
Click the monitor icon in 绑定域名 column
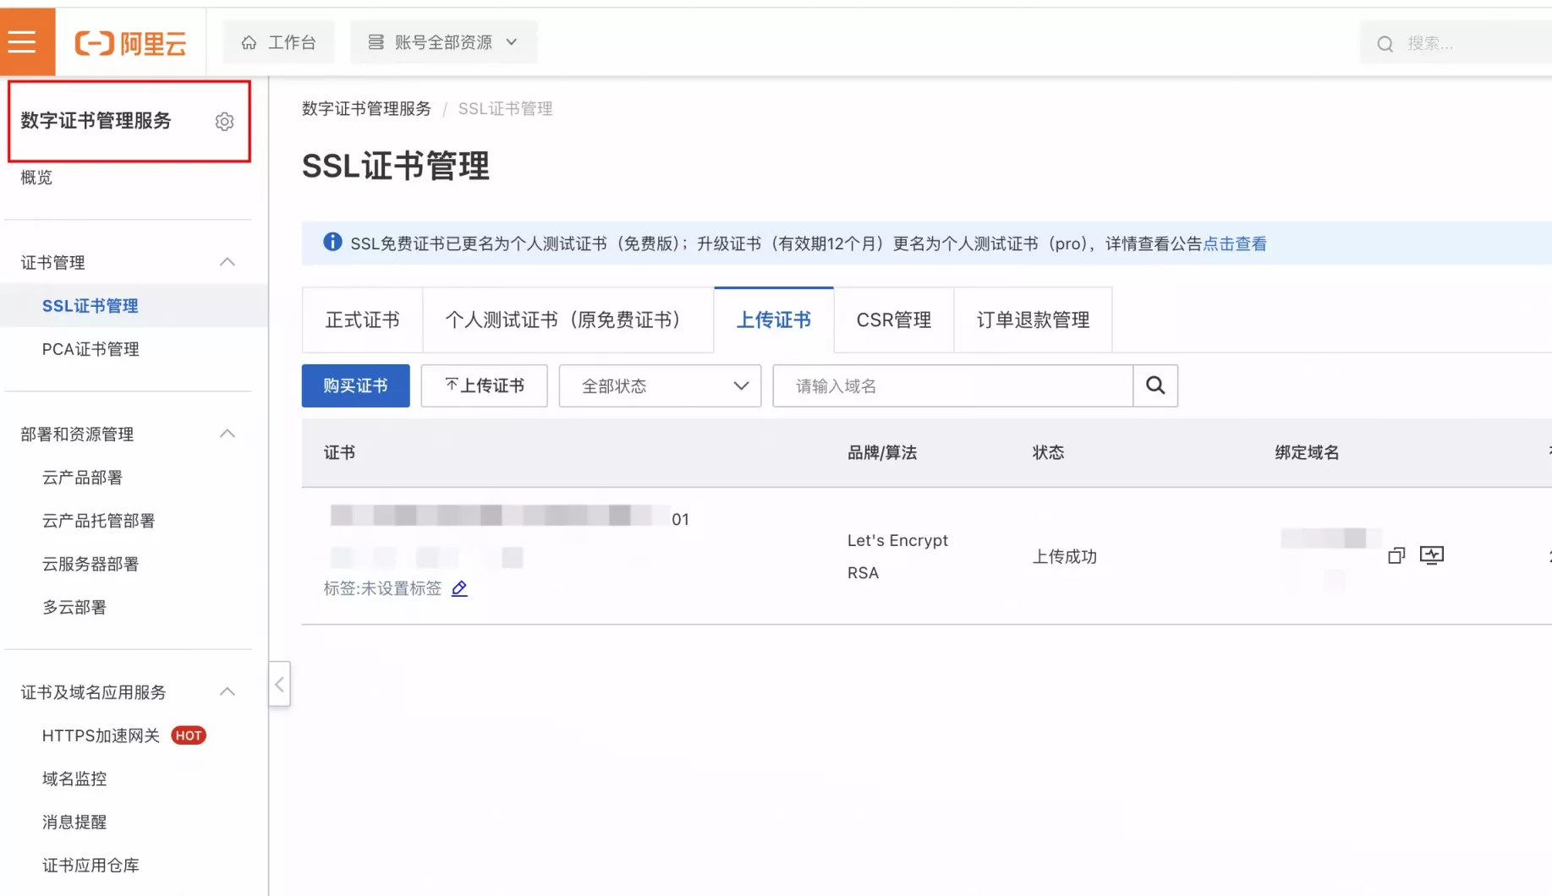[x=1432, y=555]
